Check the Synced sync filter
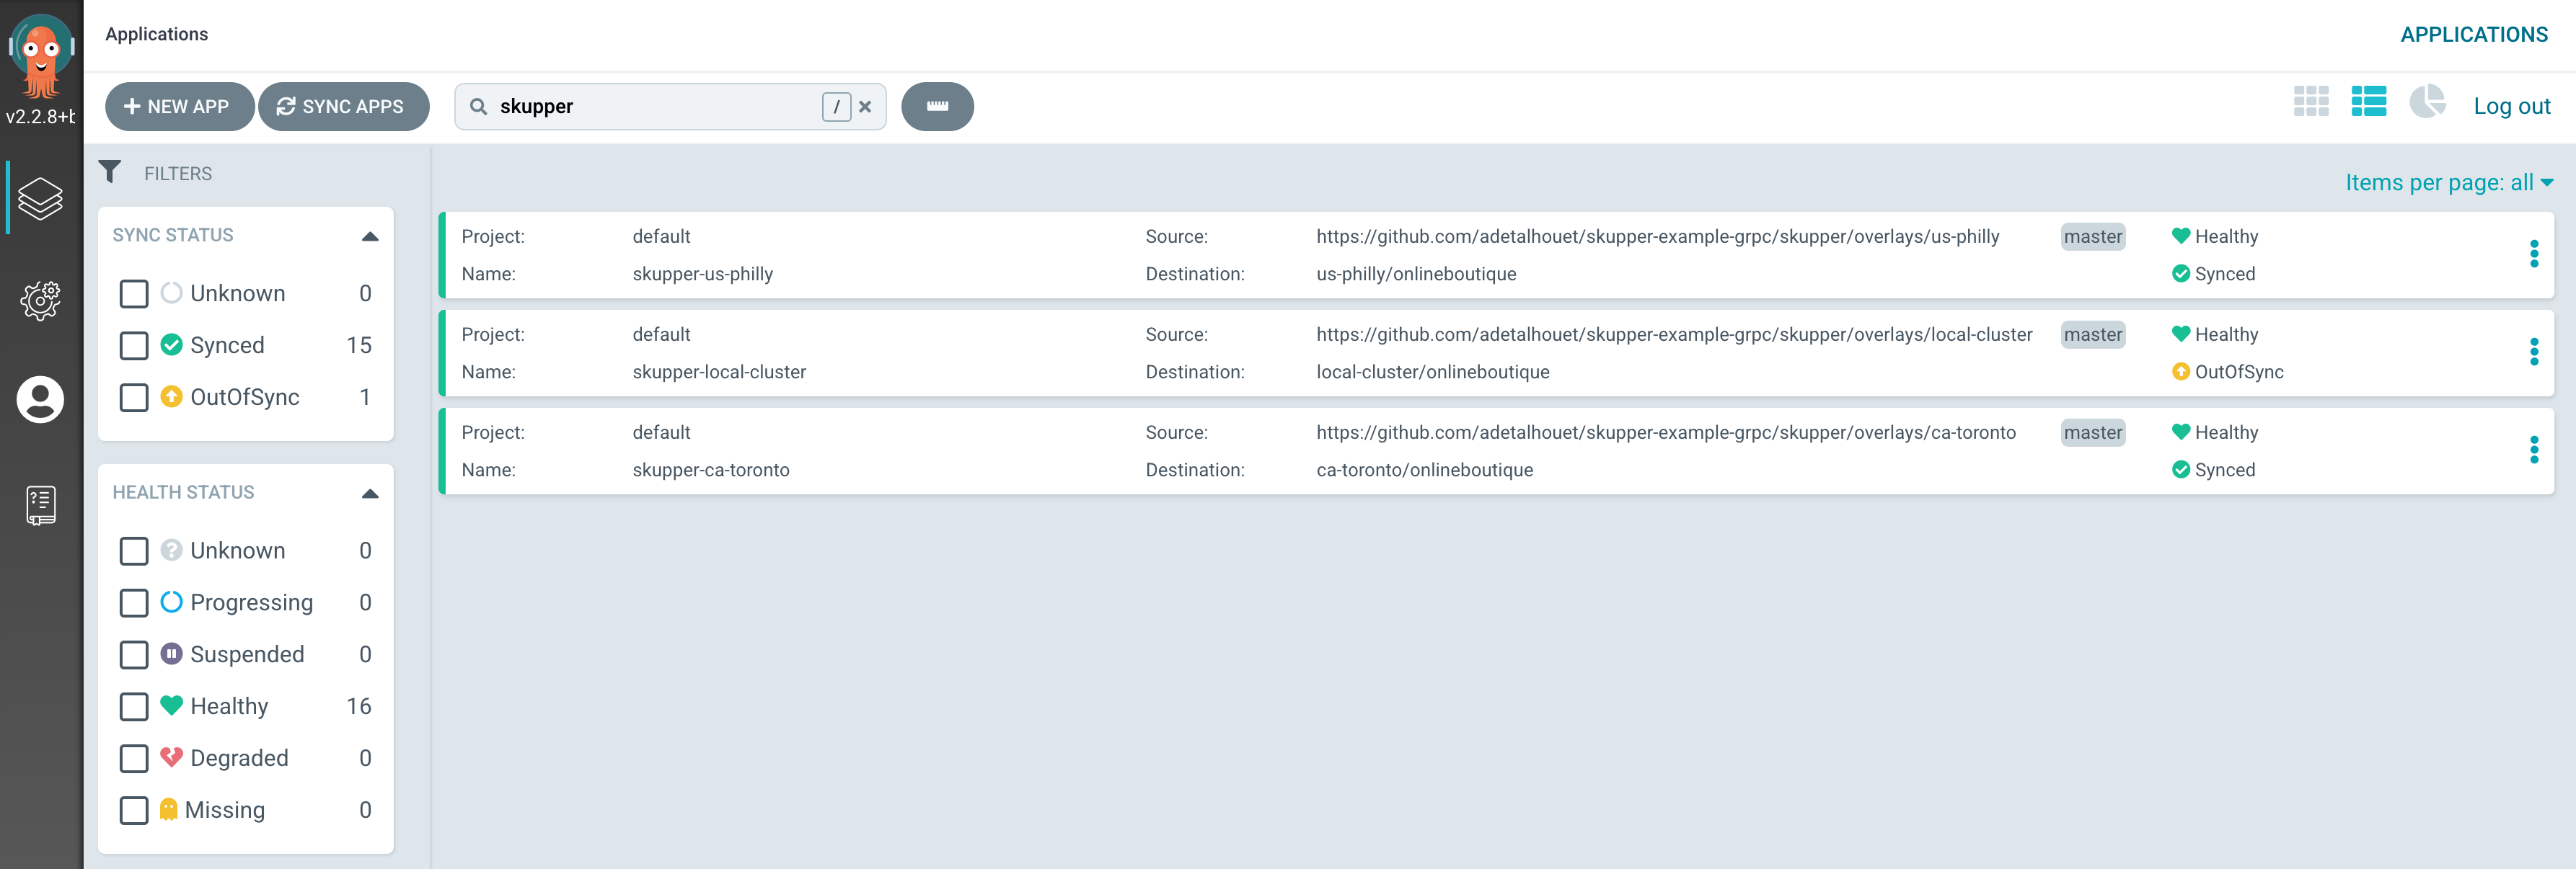The height and width of the screenshot is (869, 2576). pyautogui.click(x=134, y=346)
